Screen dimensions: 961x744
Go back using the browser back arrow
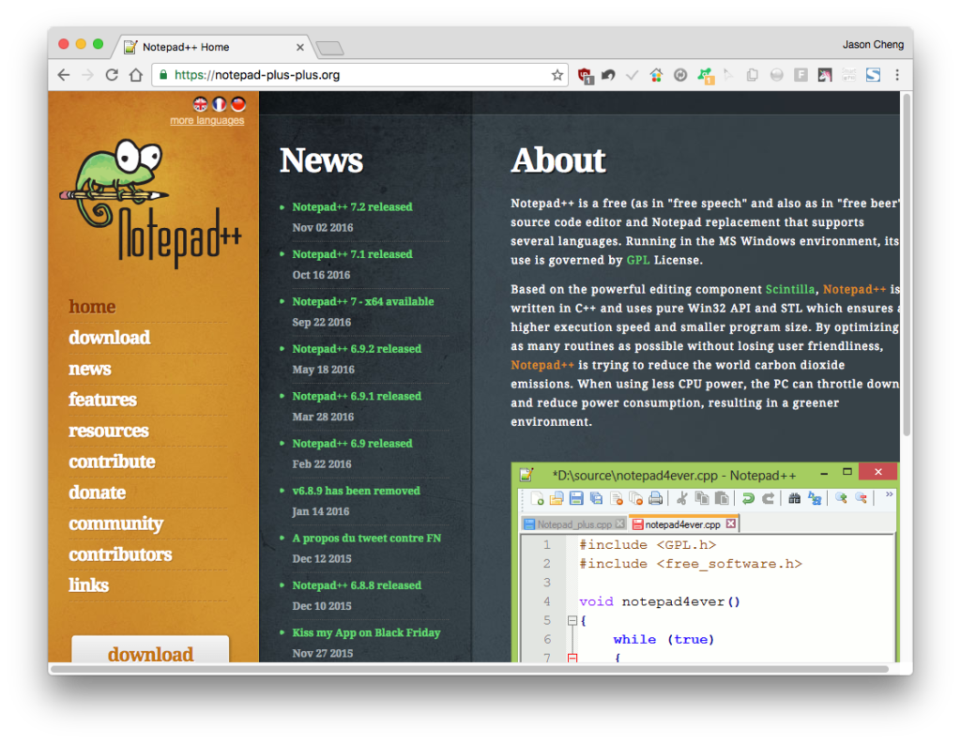(64, 75)
